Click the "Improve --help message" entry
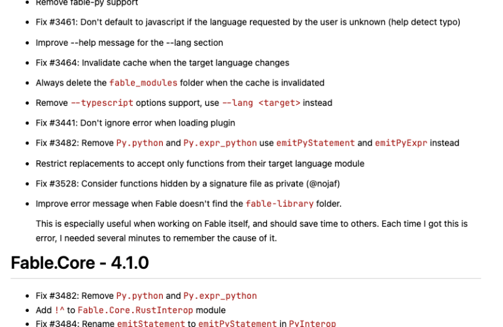 [130, 43]
